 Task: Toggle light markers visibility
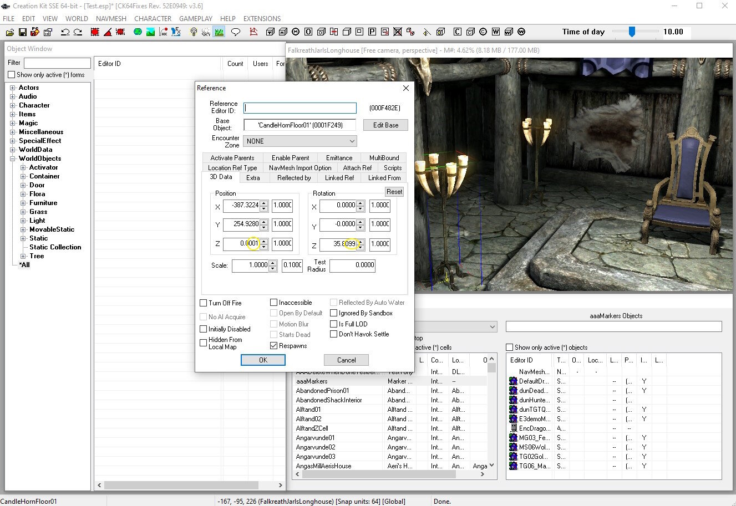click(x=194, y=32)
